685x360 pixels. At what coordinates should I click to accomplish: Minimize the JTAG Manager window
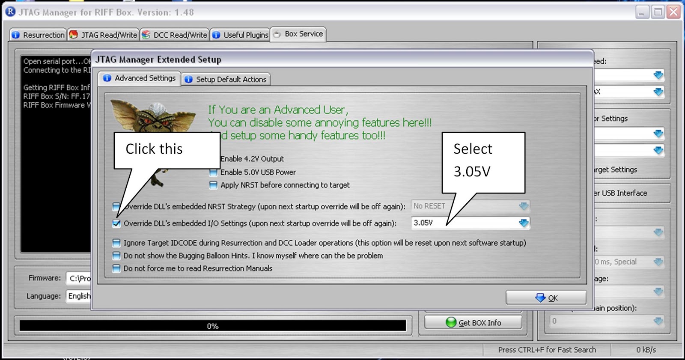(642, 12)
